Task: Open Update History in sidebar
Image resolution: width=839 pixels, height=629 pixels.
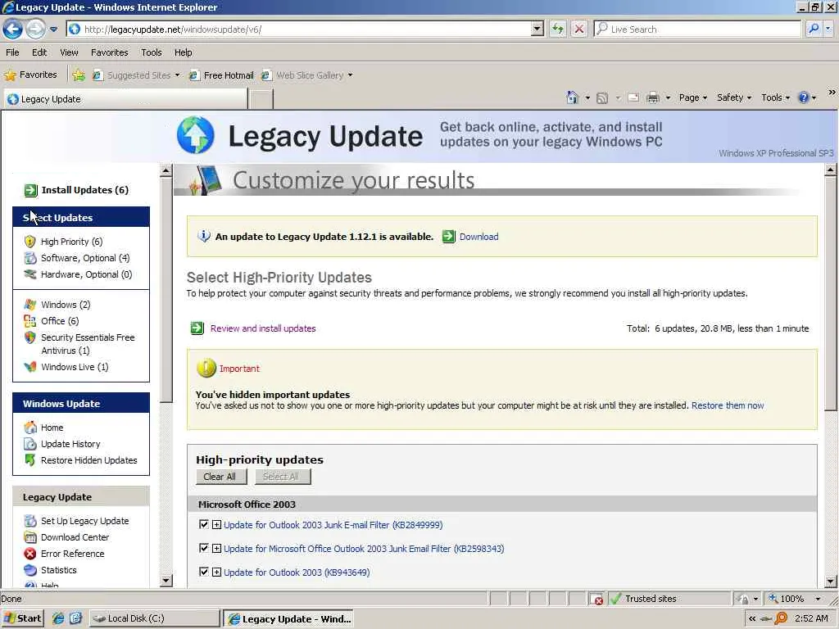Action: coord(70,444)
